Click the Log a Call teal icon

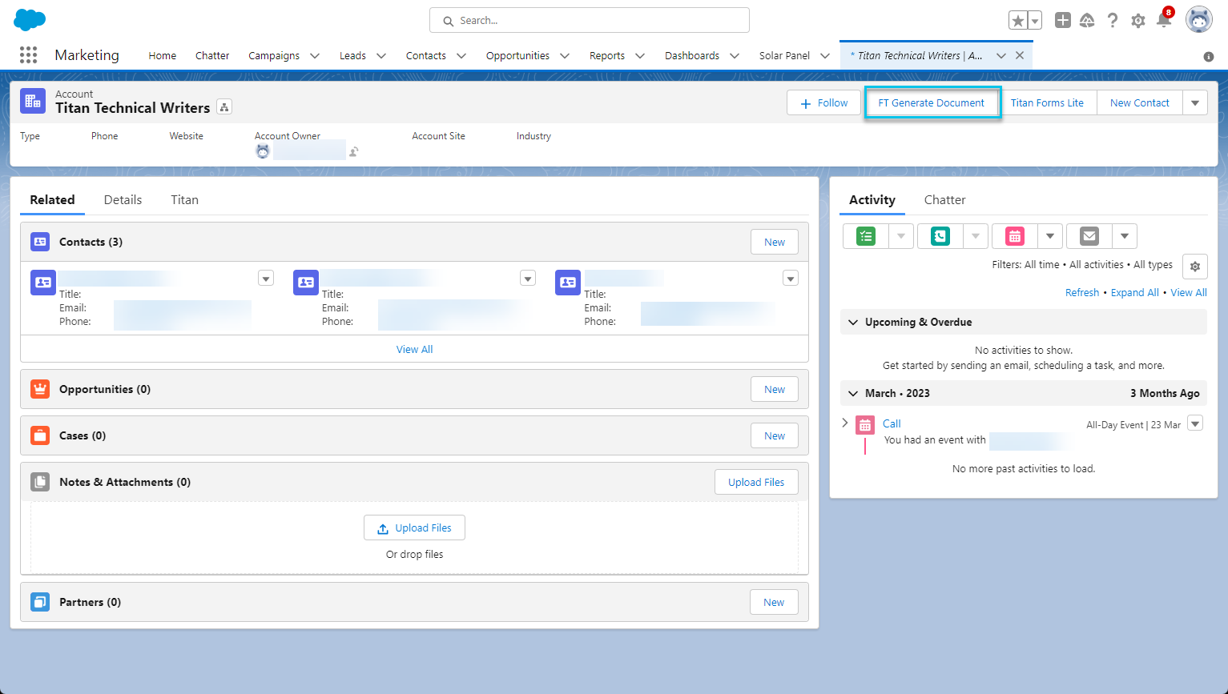[940, 236]
